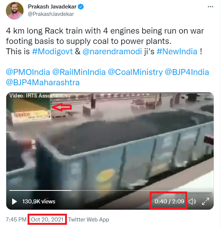Open the @BJP4Maharashtra mention
The image size is (221, 227).
tap(43, 82)
